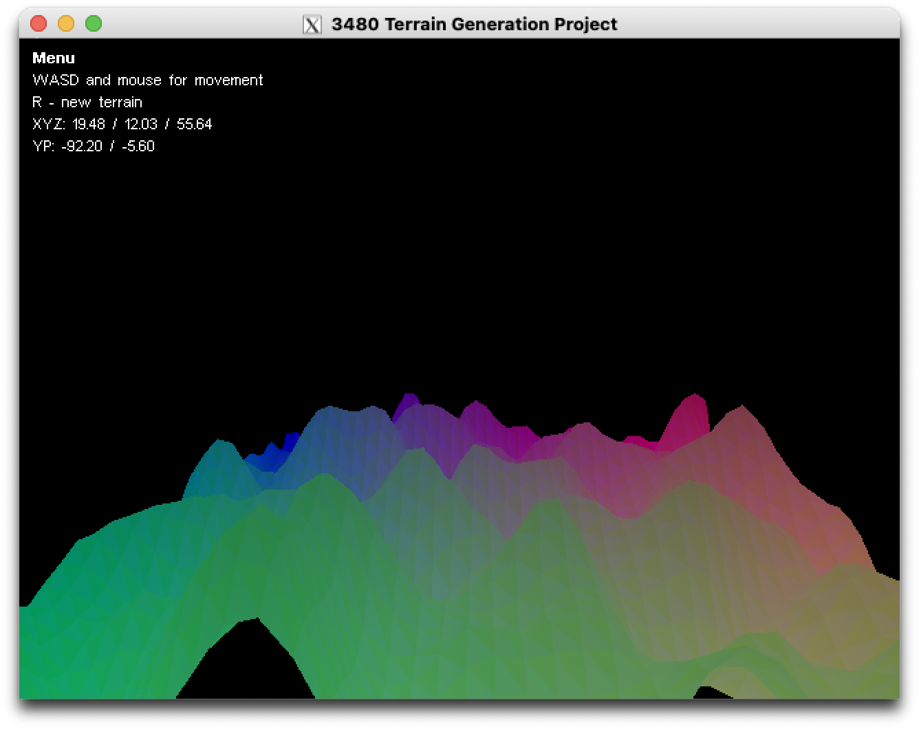Maximize the window with the green button
Image resolution: width=919 pixels, height=729 pixels.
coord(94,24)
